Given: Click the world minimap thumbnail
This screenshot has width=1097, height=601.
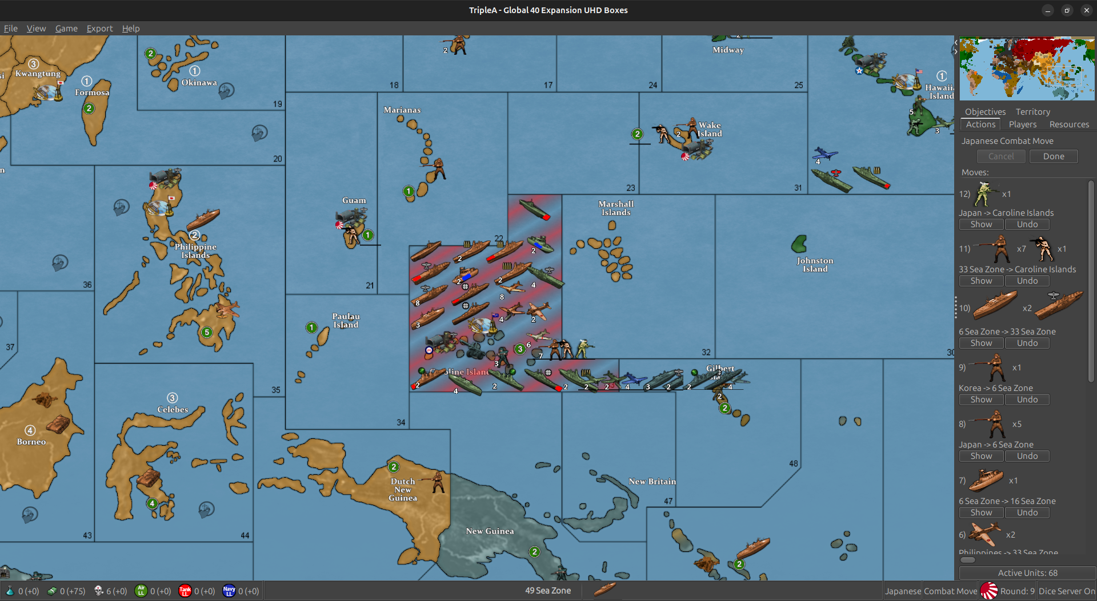Looking at the screenshot, I should click(1027, 68).
